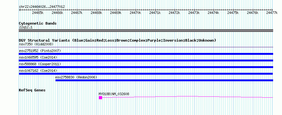Click the right arrowhead of the ruler
Screen dimensions: 282x115
click(x=272, y=10)
